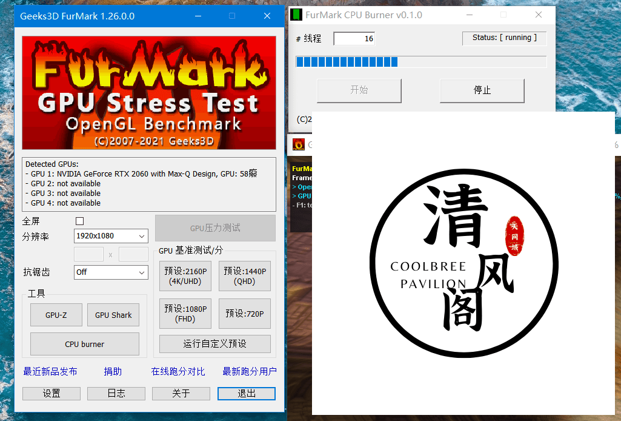Close the Geeks3D FurMark window

pyautogui.click(x=267, y=16)
